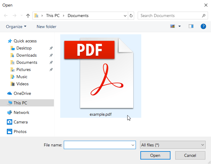Select This PC in the navigation pane

click(27, 103)
